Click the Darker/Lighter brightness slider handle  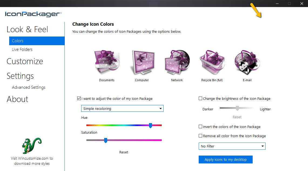point(238,108)
